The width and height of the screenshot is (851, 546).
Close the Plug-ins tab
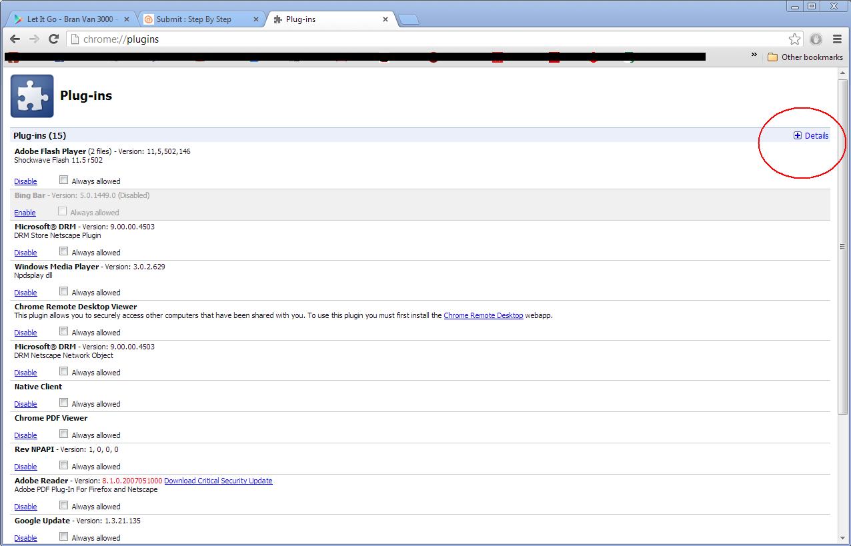(x=385, y=19)
